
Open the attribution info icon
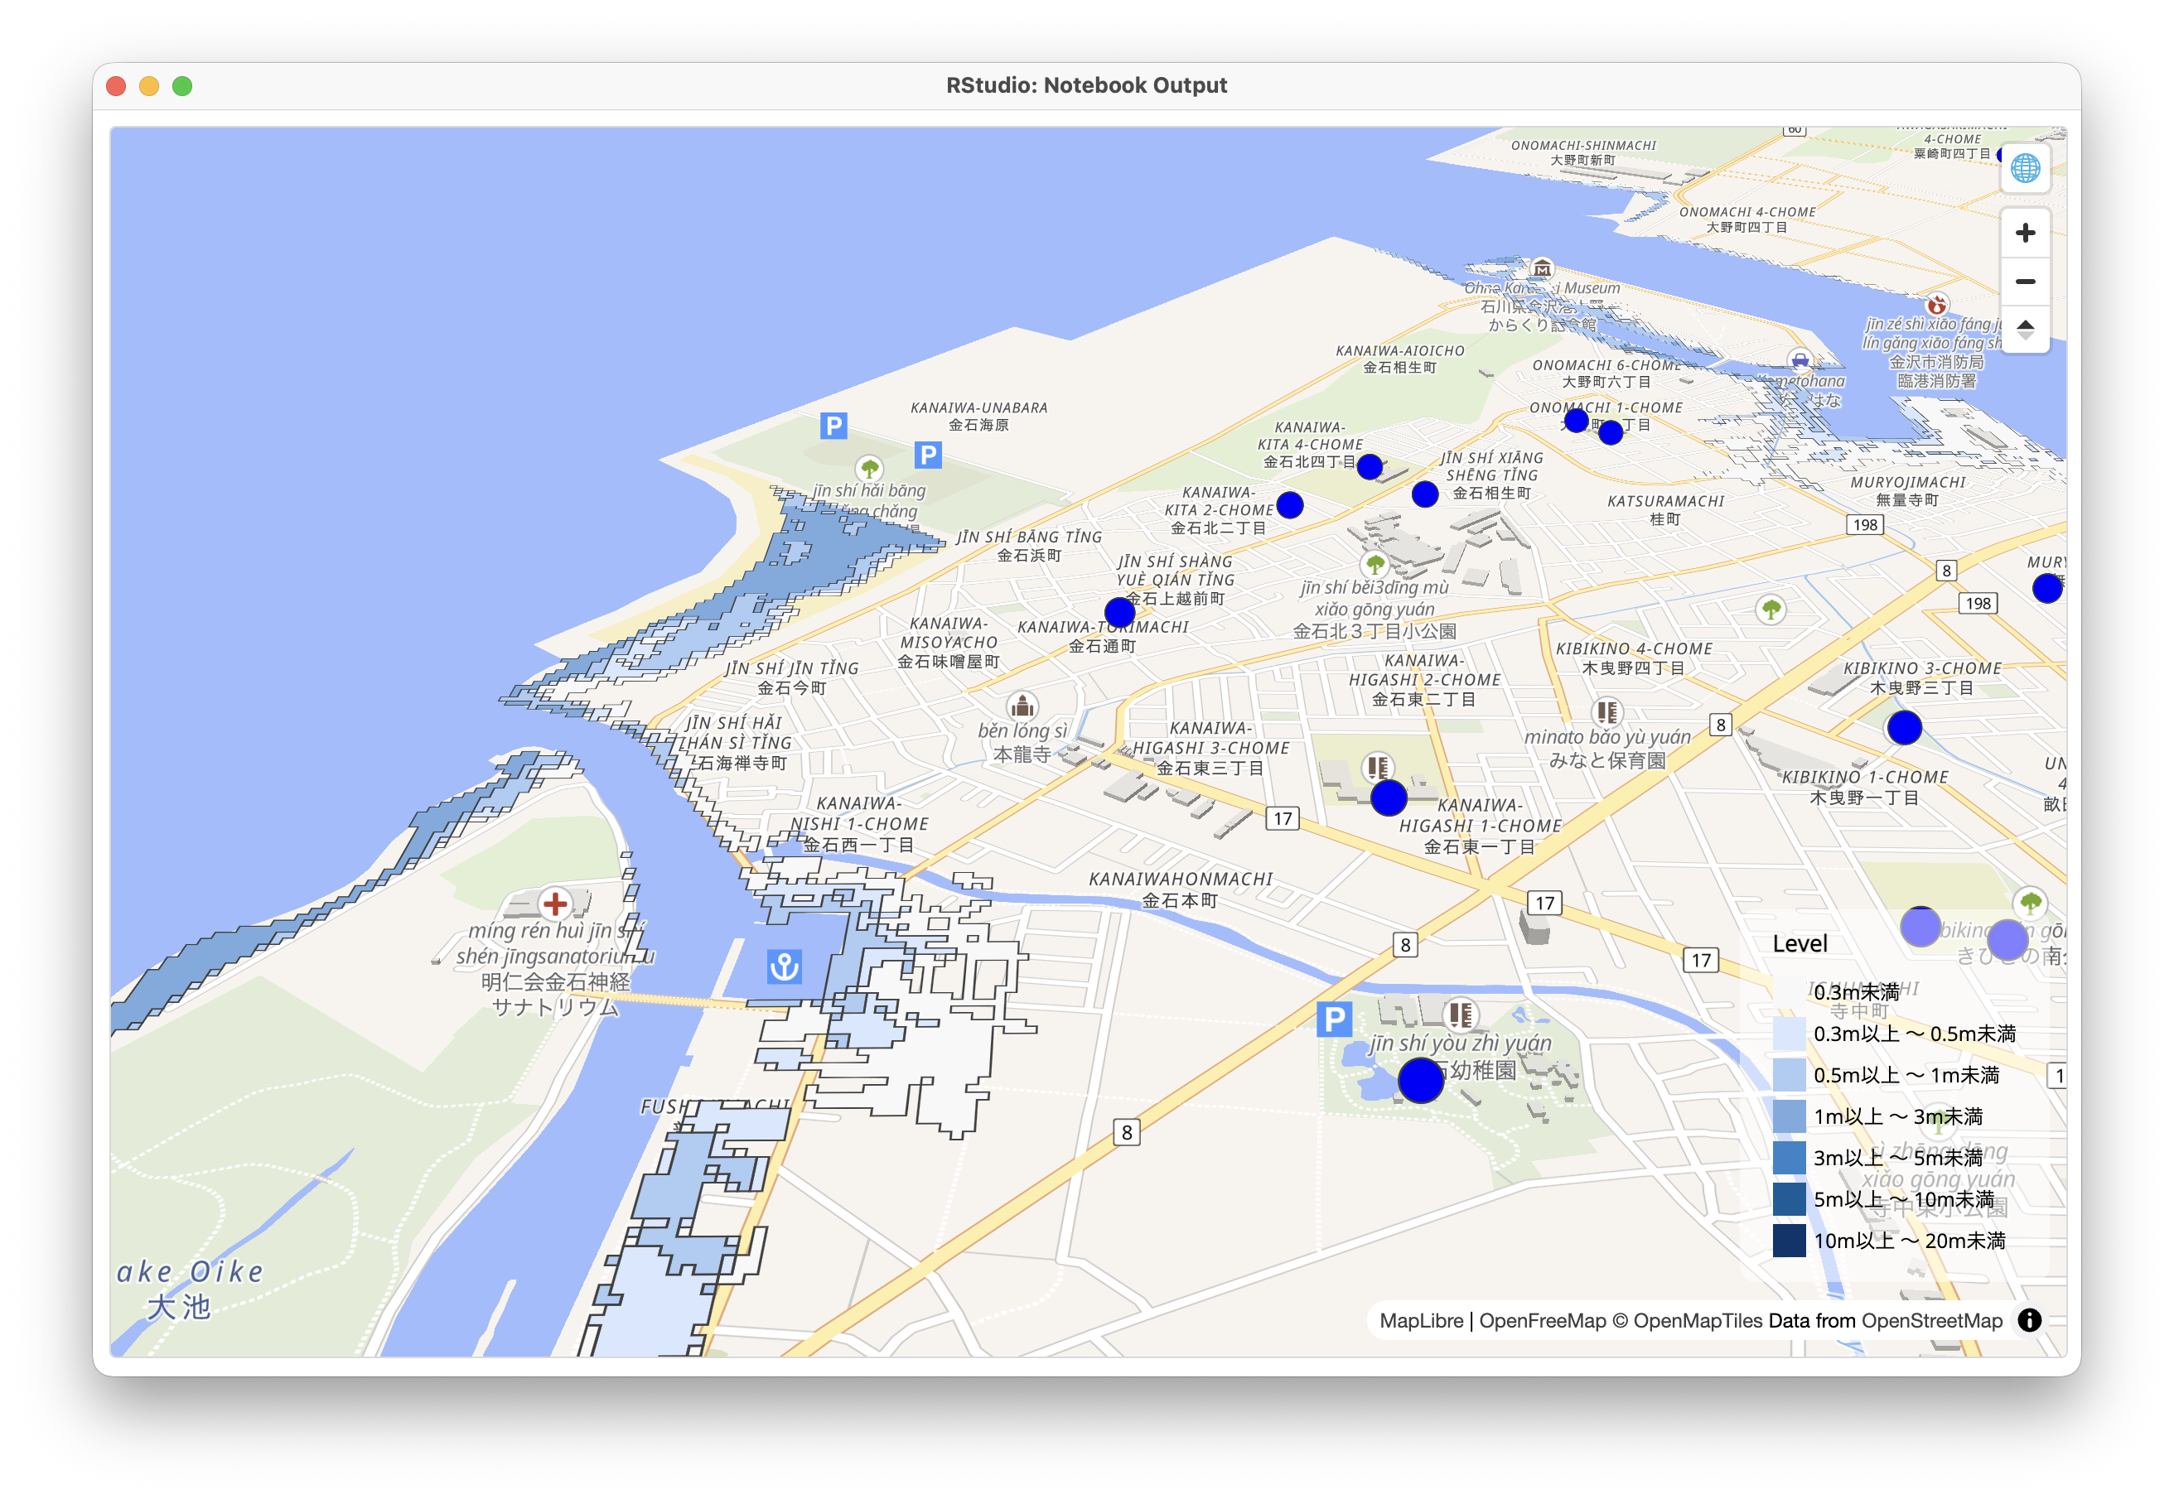tap(2029, 1319)
